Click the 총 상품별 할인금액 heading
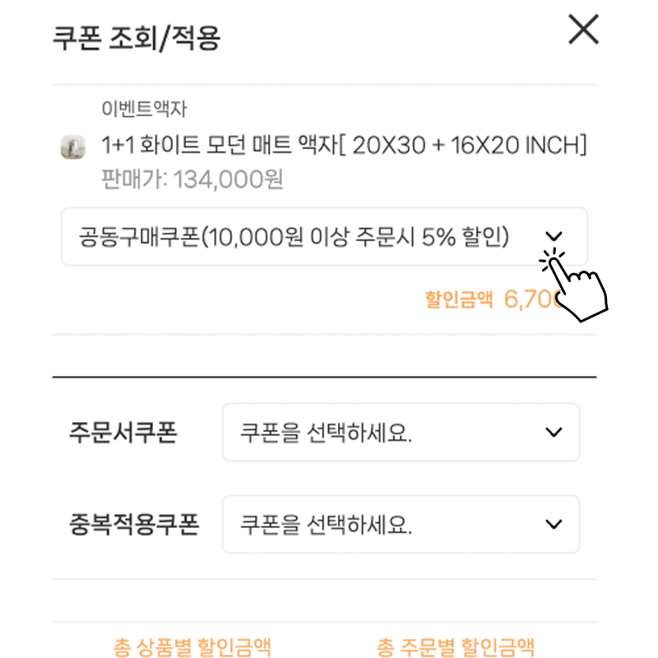 (192, 647)
